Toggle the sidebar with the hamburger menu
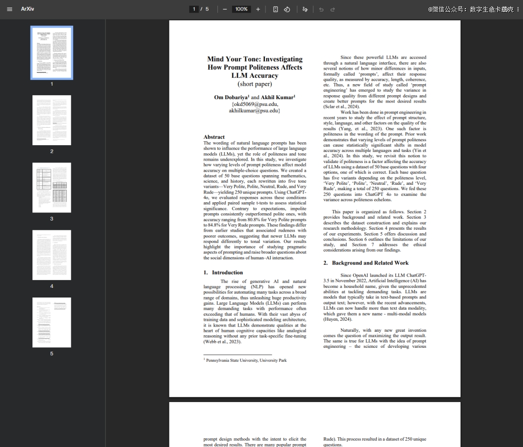This screenshot has width=523, height=447. click(10, 9)
